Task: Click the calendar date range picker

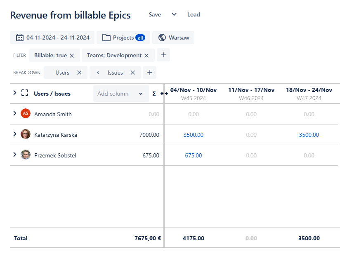Action: [x=52, y=38]
